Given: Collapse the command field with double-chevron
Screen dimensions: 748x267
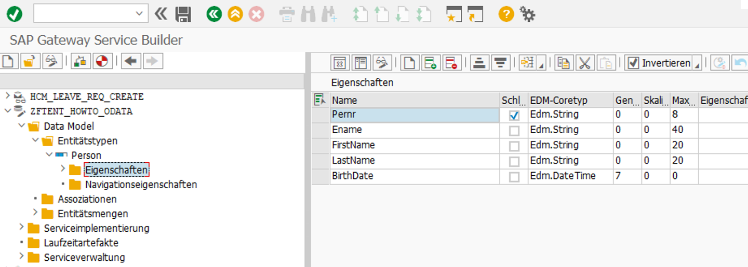Looking at the screenshot, I should point(162,14).
